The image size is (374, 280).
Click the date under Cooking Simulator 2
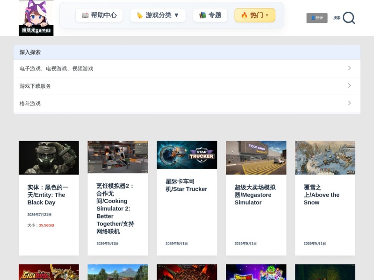108,243
